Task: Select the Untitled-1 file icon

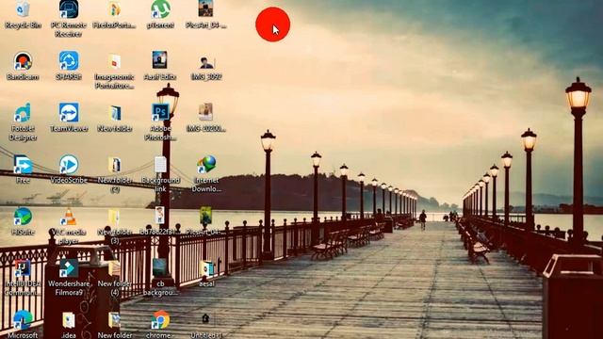Action: coord(205,319)
